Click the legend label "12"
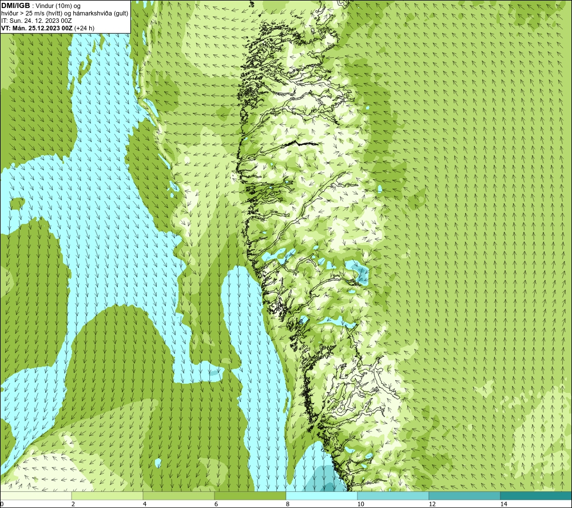Screen dimensions: 572x508 click(x=432, y=505)
